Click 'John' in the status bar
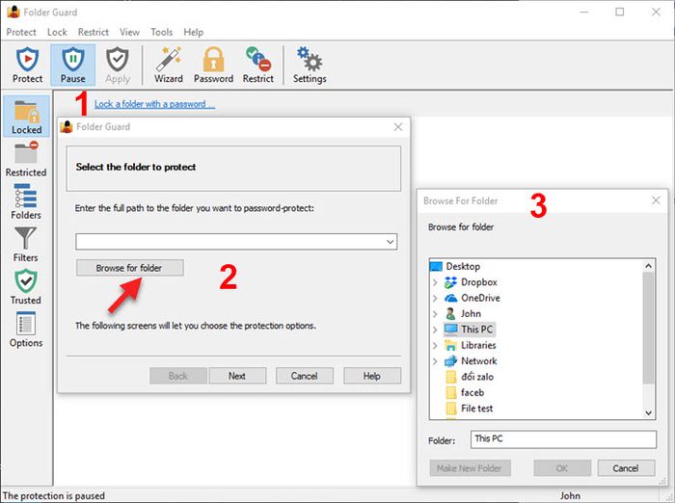 (570, 495)
